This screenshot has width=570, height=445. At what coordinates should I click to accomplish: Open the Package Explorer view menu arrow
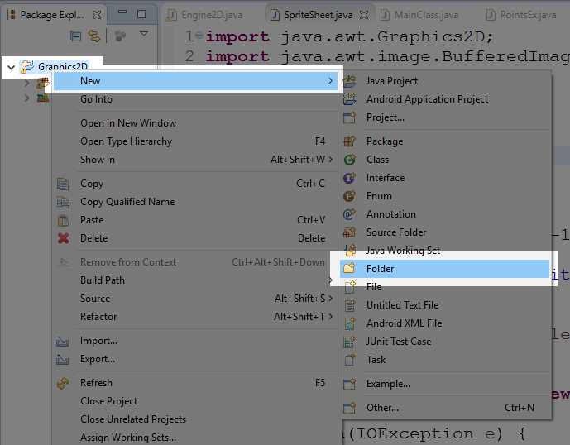click(144, 34)
